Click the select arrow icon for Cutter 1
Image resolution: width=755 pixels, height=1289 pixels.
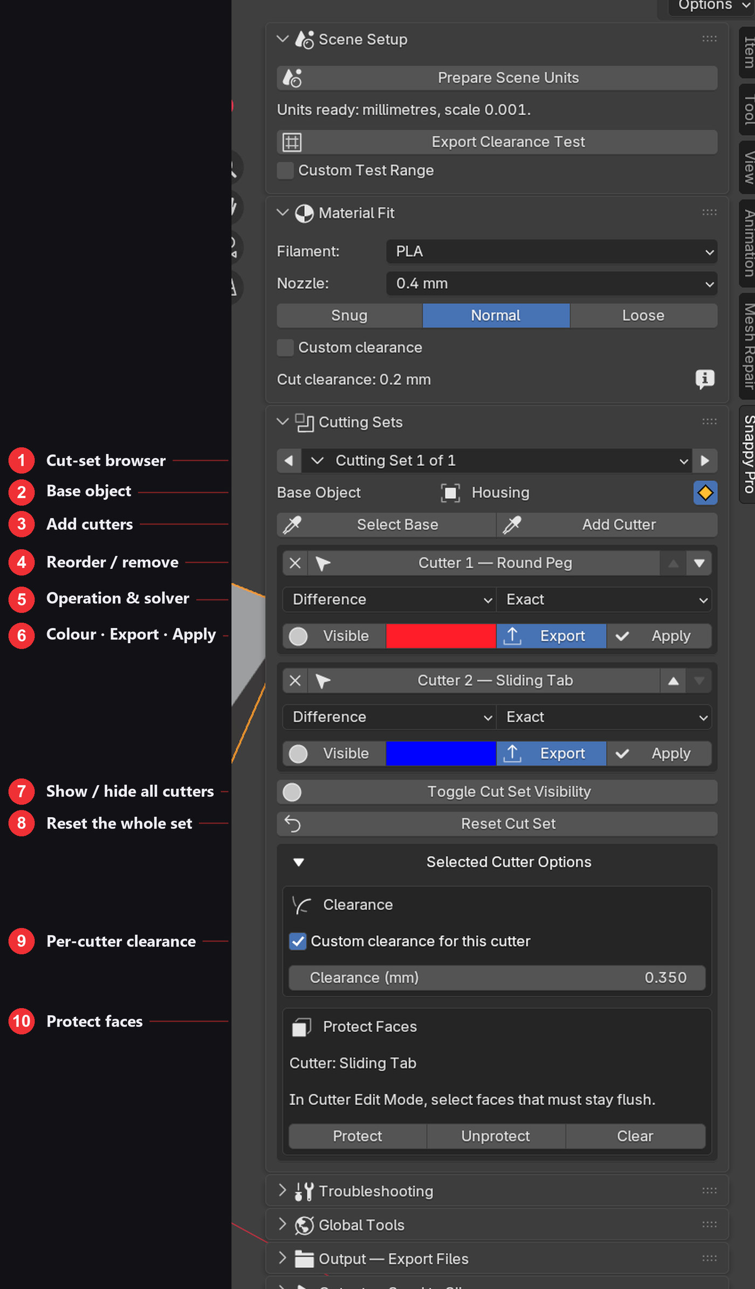pyautogui.click(x=322, y=563)
